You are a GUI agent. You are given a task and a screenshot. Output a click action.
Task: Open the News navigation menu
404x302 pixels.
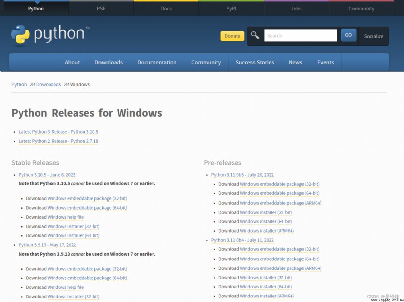coord(295,62)
